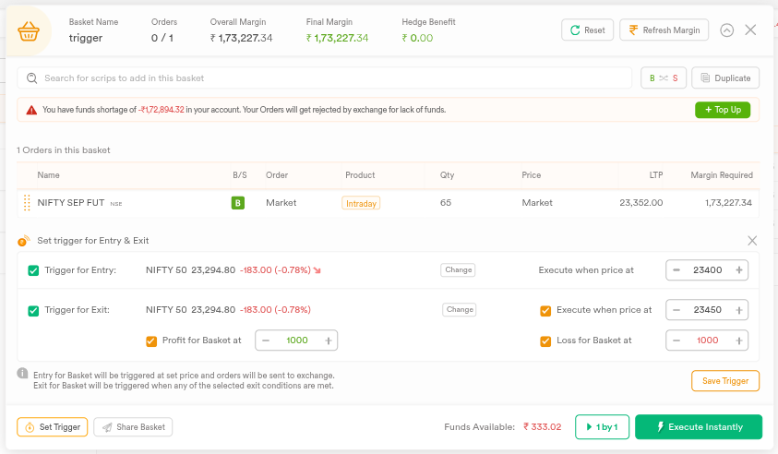The height and width of the screenshot is (454, 778).
Task: Increase loss for basket value
Action: (x=739, y=340)
